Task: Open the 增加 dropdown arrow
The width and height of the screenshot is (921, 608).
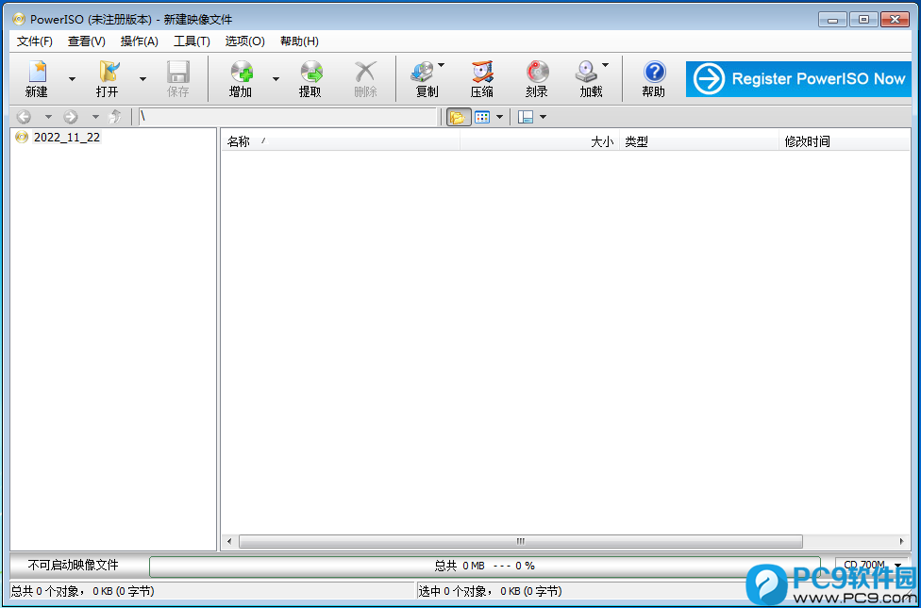Action: pyautogui.click(x=276, y=78)
